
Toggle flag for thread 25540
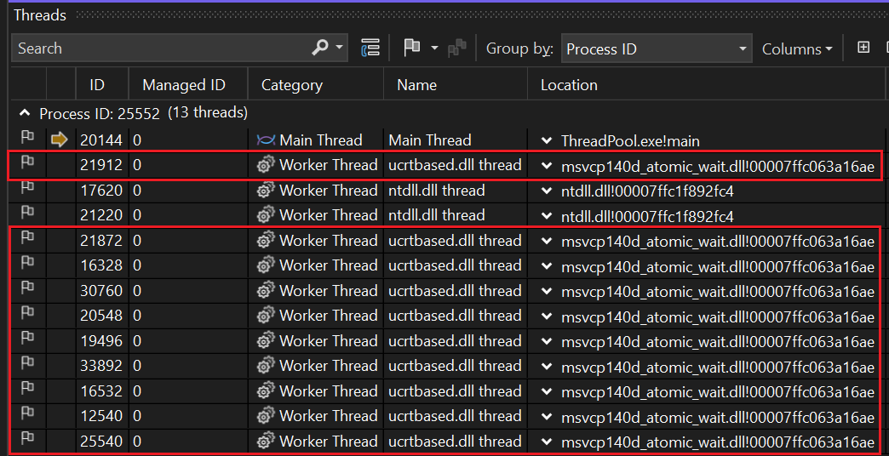tap(27, 441)
